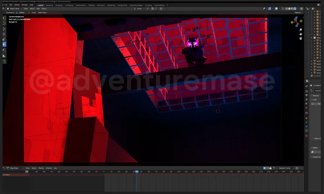Viewport: 324px width, 194px height.
Task: Open the Dope Sheet Marker menu
Action: point(41,168)
